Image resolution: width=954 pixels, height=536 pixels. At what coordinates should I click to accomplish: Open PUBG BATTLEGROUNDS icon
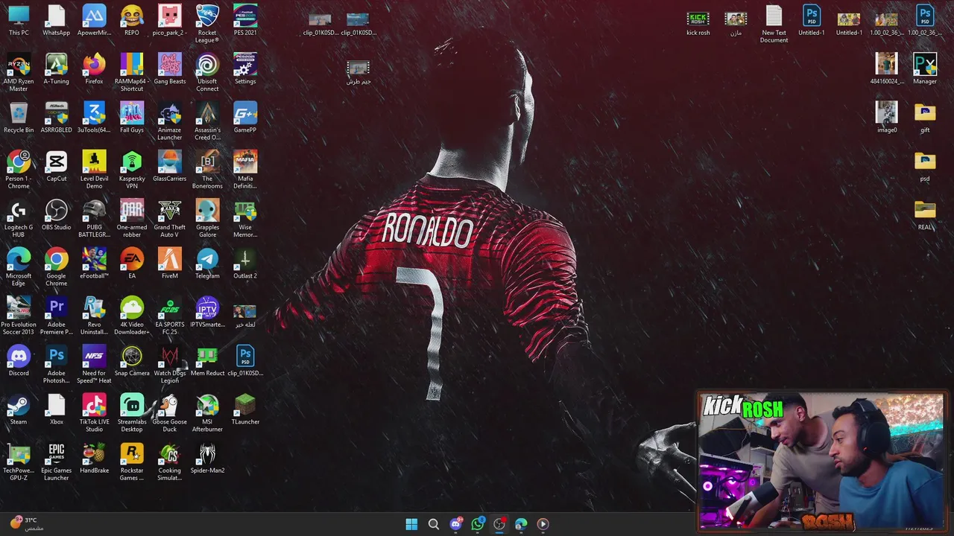(x=94, y=218)
